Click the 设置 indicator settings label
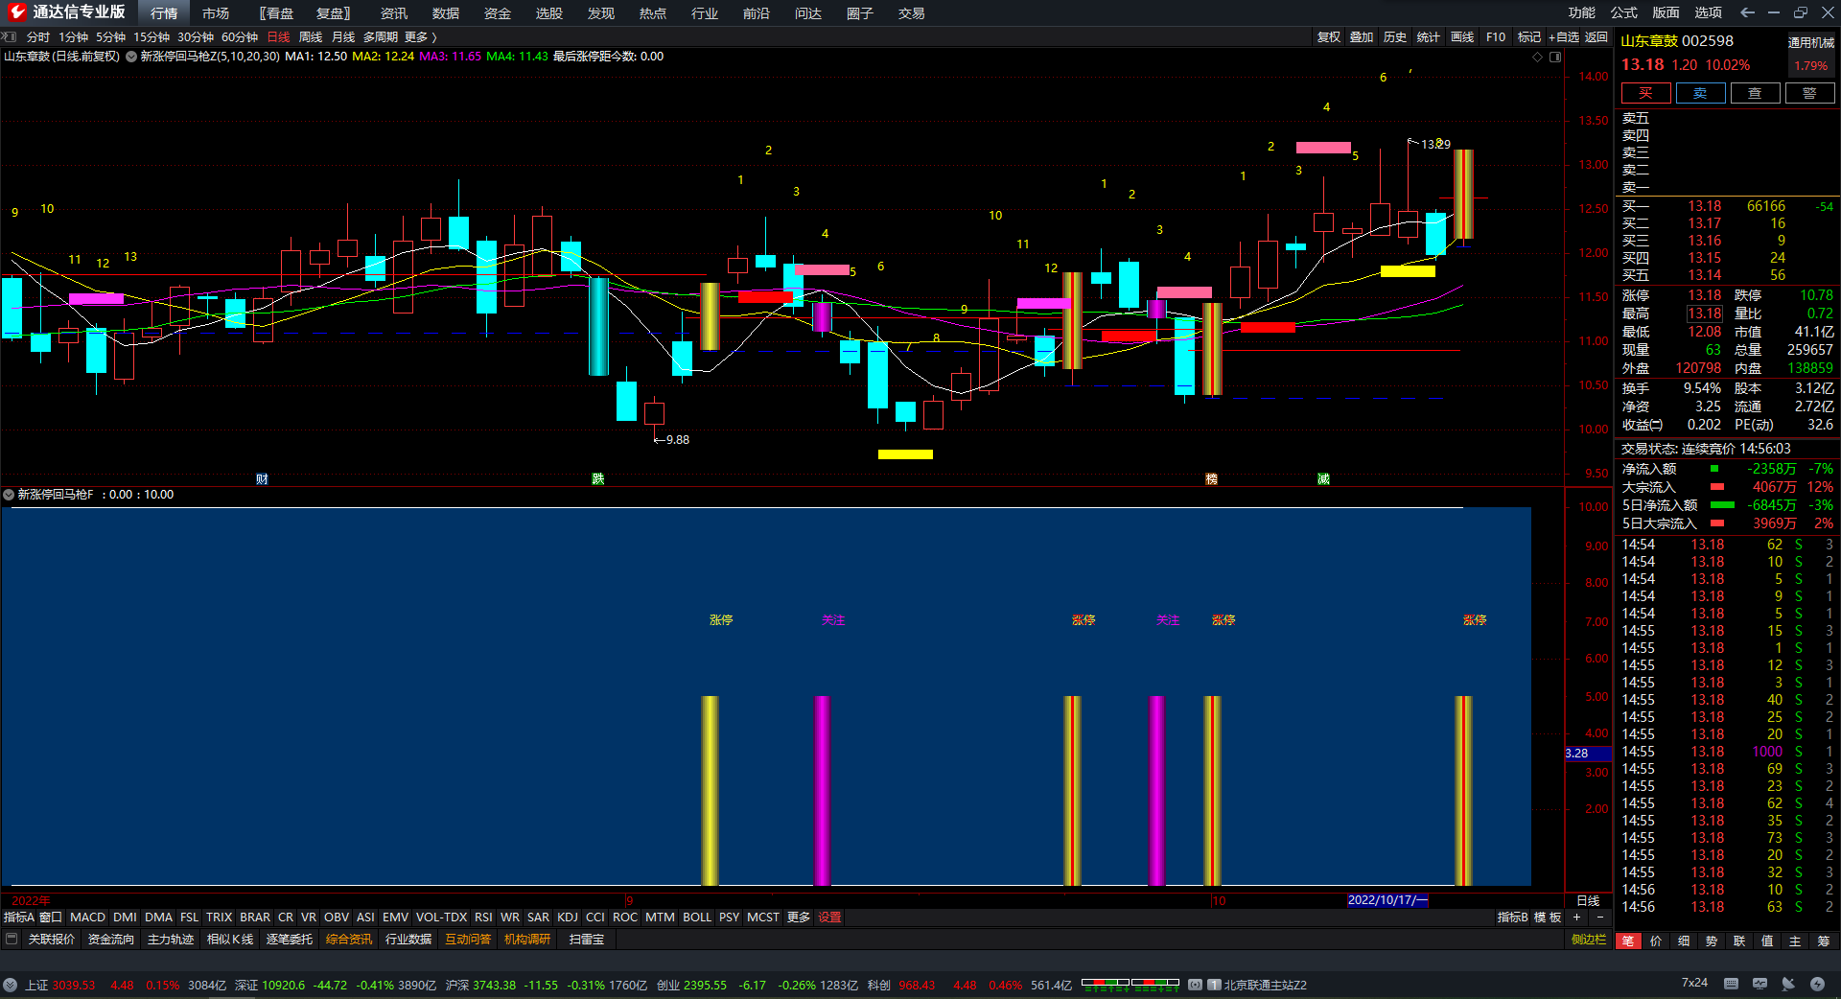The width and height of the screenshot is (1841, 999). coord(829,918)
